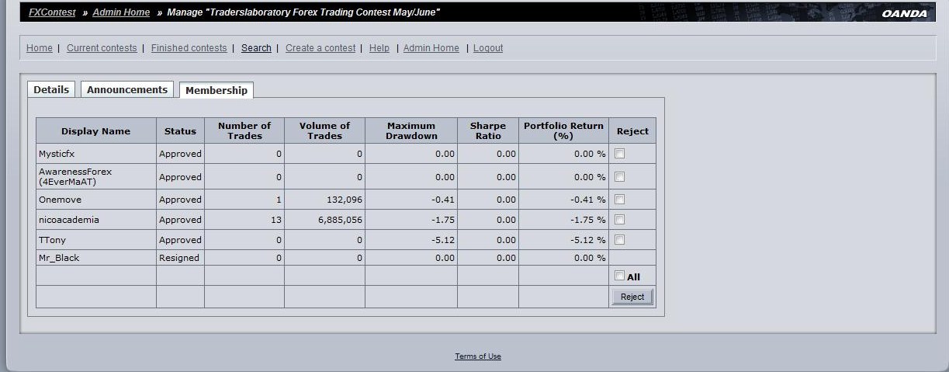Click the 6,885,056 trade volume cell

coord(324,220)
